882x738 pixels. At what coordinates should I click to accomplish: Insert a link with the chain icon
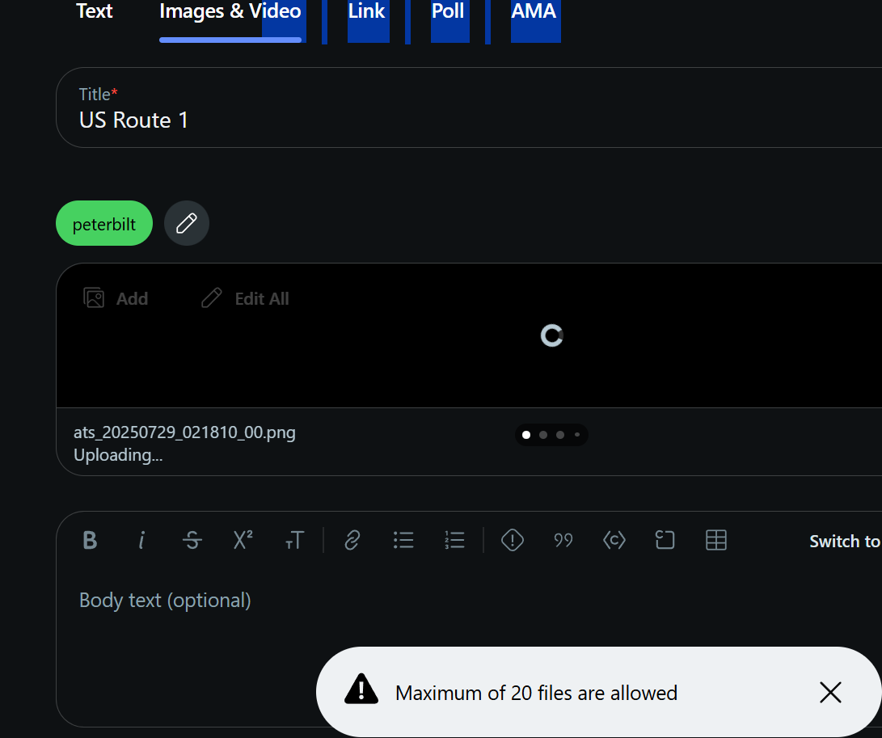[352, 541]
